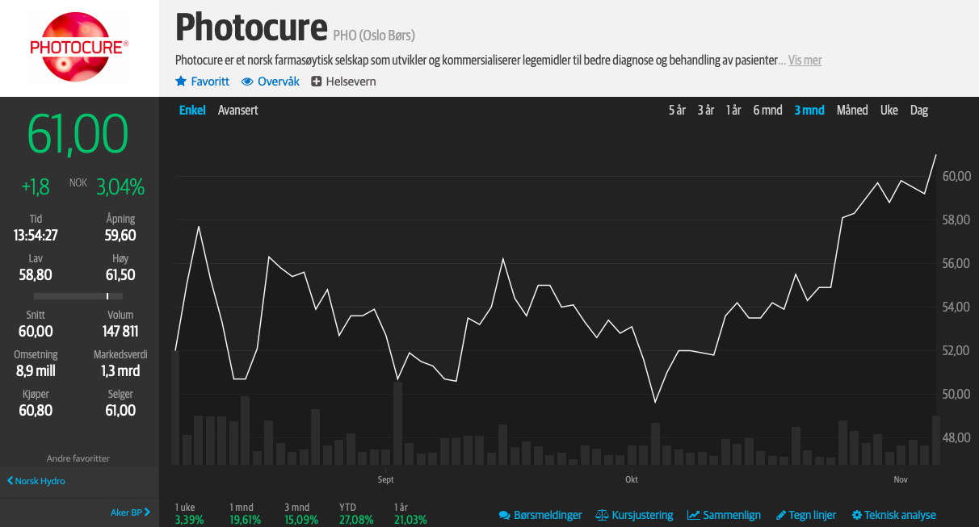The height and width of the screenshot is (527, 979).
Task: Click the star icon next to Favoritt
Action: pyautogui.click(x=181, y=82)
